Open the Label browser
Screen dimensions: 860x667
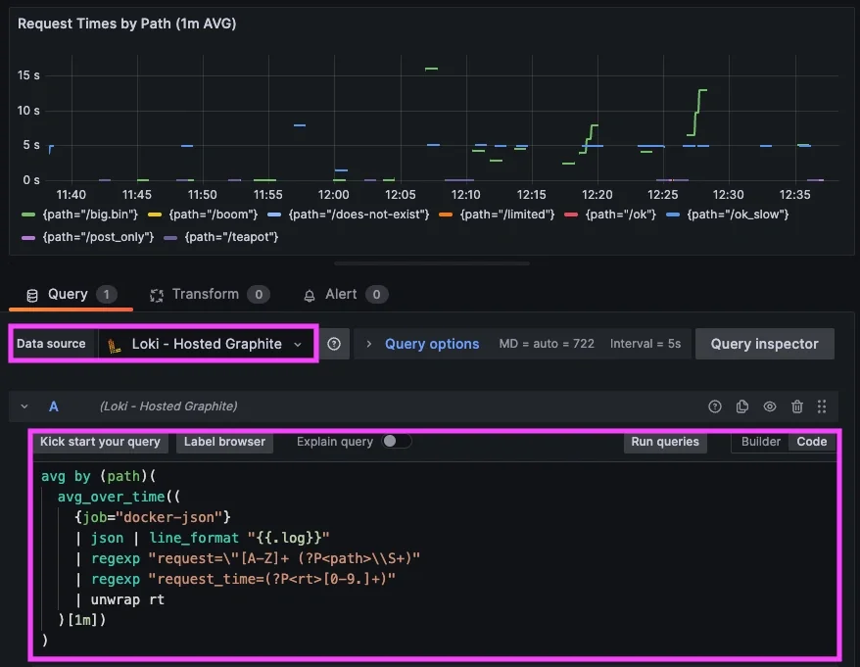(x=224, y=442)
